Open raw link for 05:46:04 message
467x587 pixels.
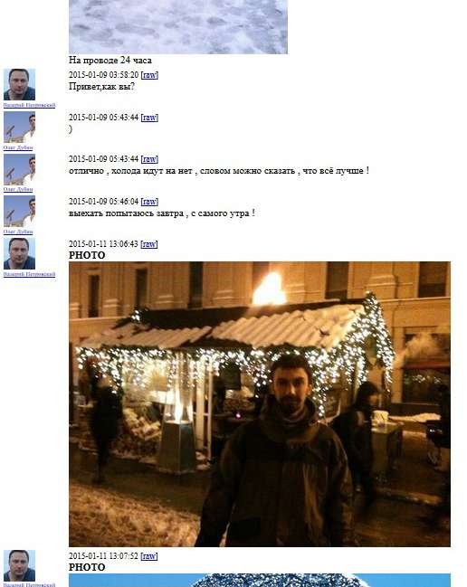(x=149, y=202)
